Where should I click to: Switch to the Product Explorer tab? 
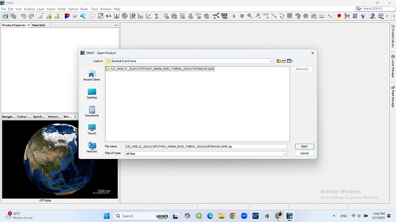[x=14, y=25]
